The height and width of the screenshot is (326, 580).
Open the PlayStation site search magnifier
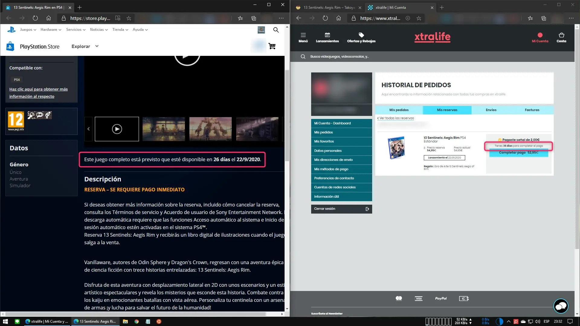(276, 30)
